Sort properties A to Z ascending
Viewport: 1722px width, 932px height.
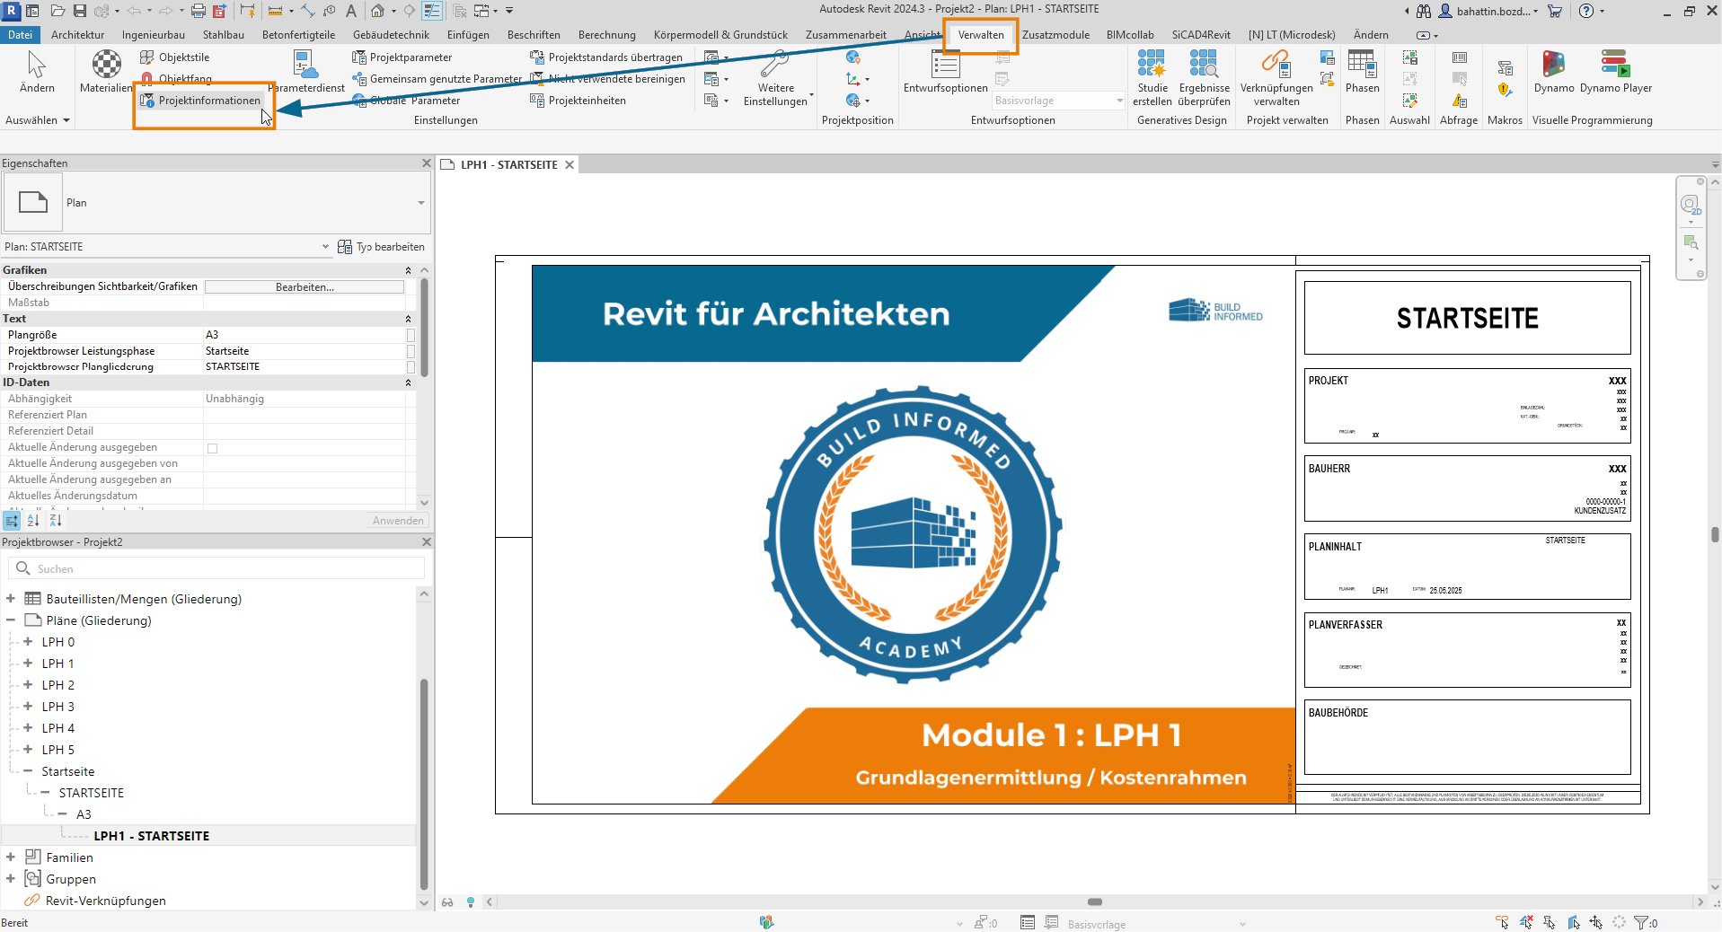point(33,521)
